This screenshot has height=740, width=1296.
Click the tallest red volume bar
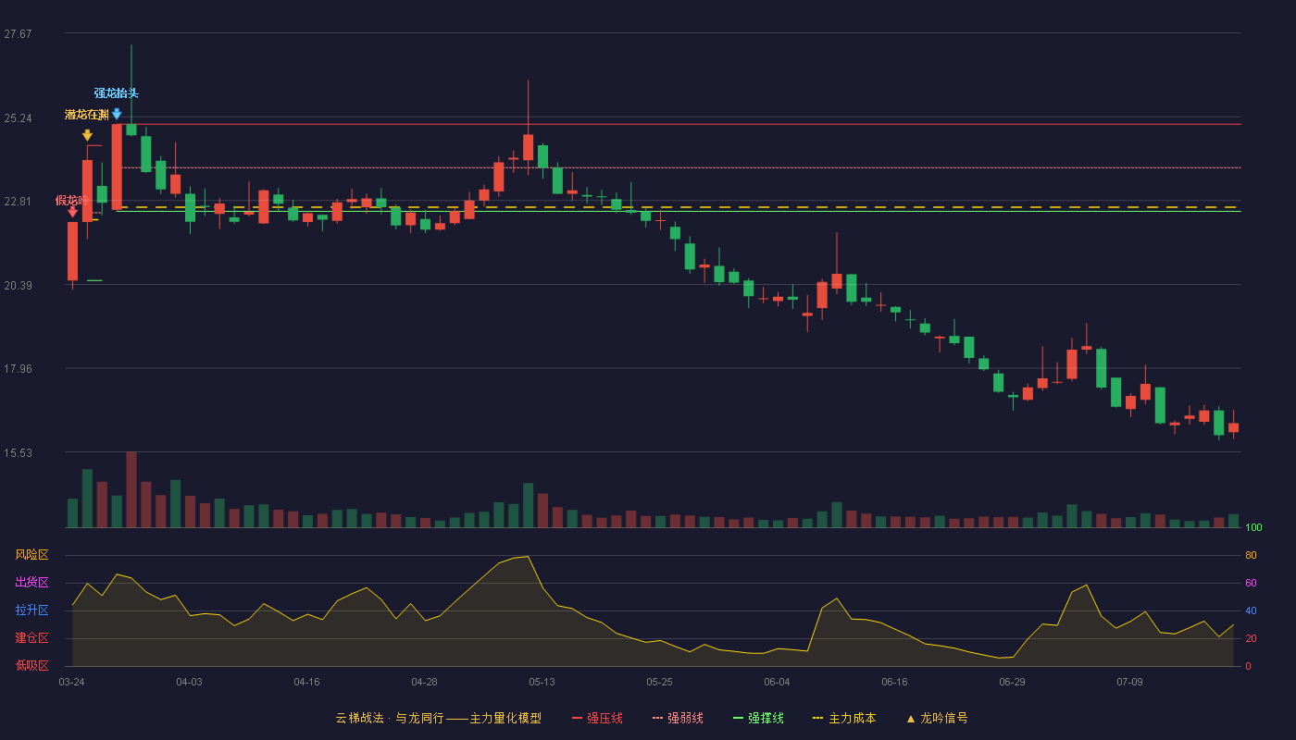click(x=131, y=489)
